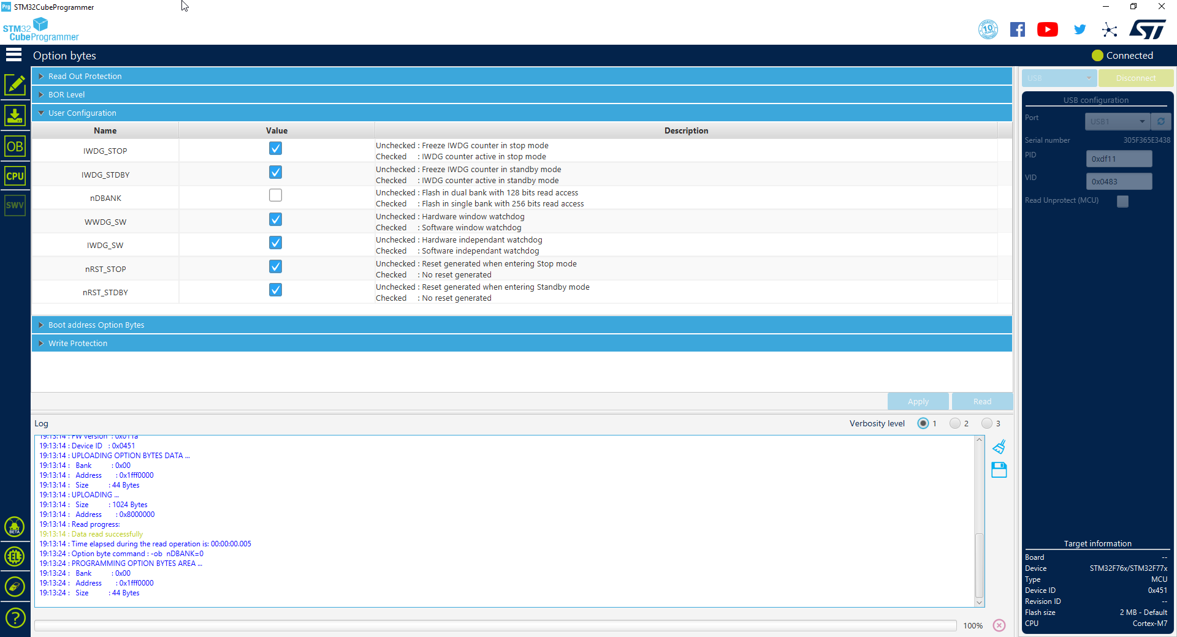Select the OB option bytes icon
Image resolution: width=1177 pixels, height=637 pixels.
(15, 146)
